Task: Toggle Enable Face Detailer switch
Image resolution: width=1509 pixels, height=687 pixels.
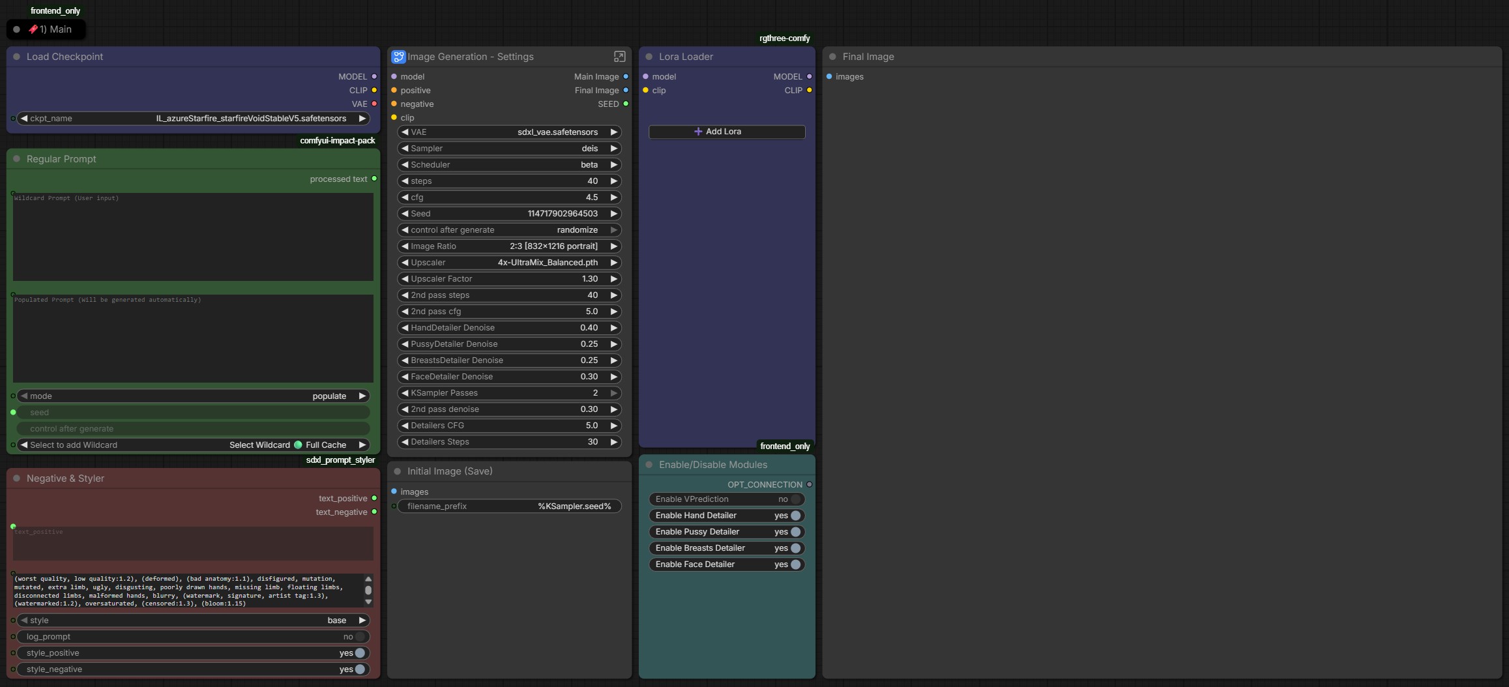Action: [x=795, y=564]
